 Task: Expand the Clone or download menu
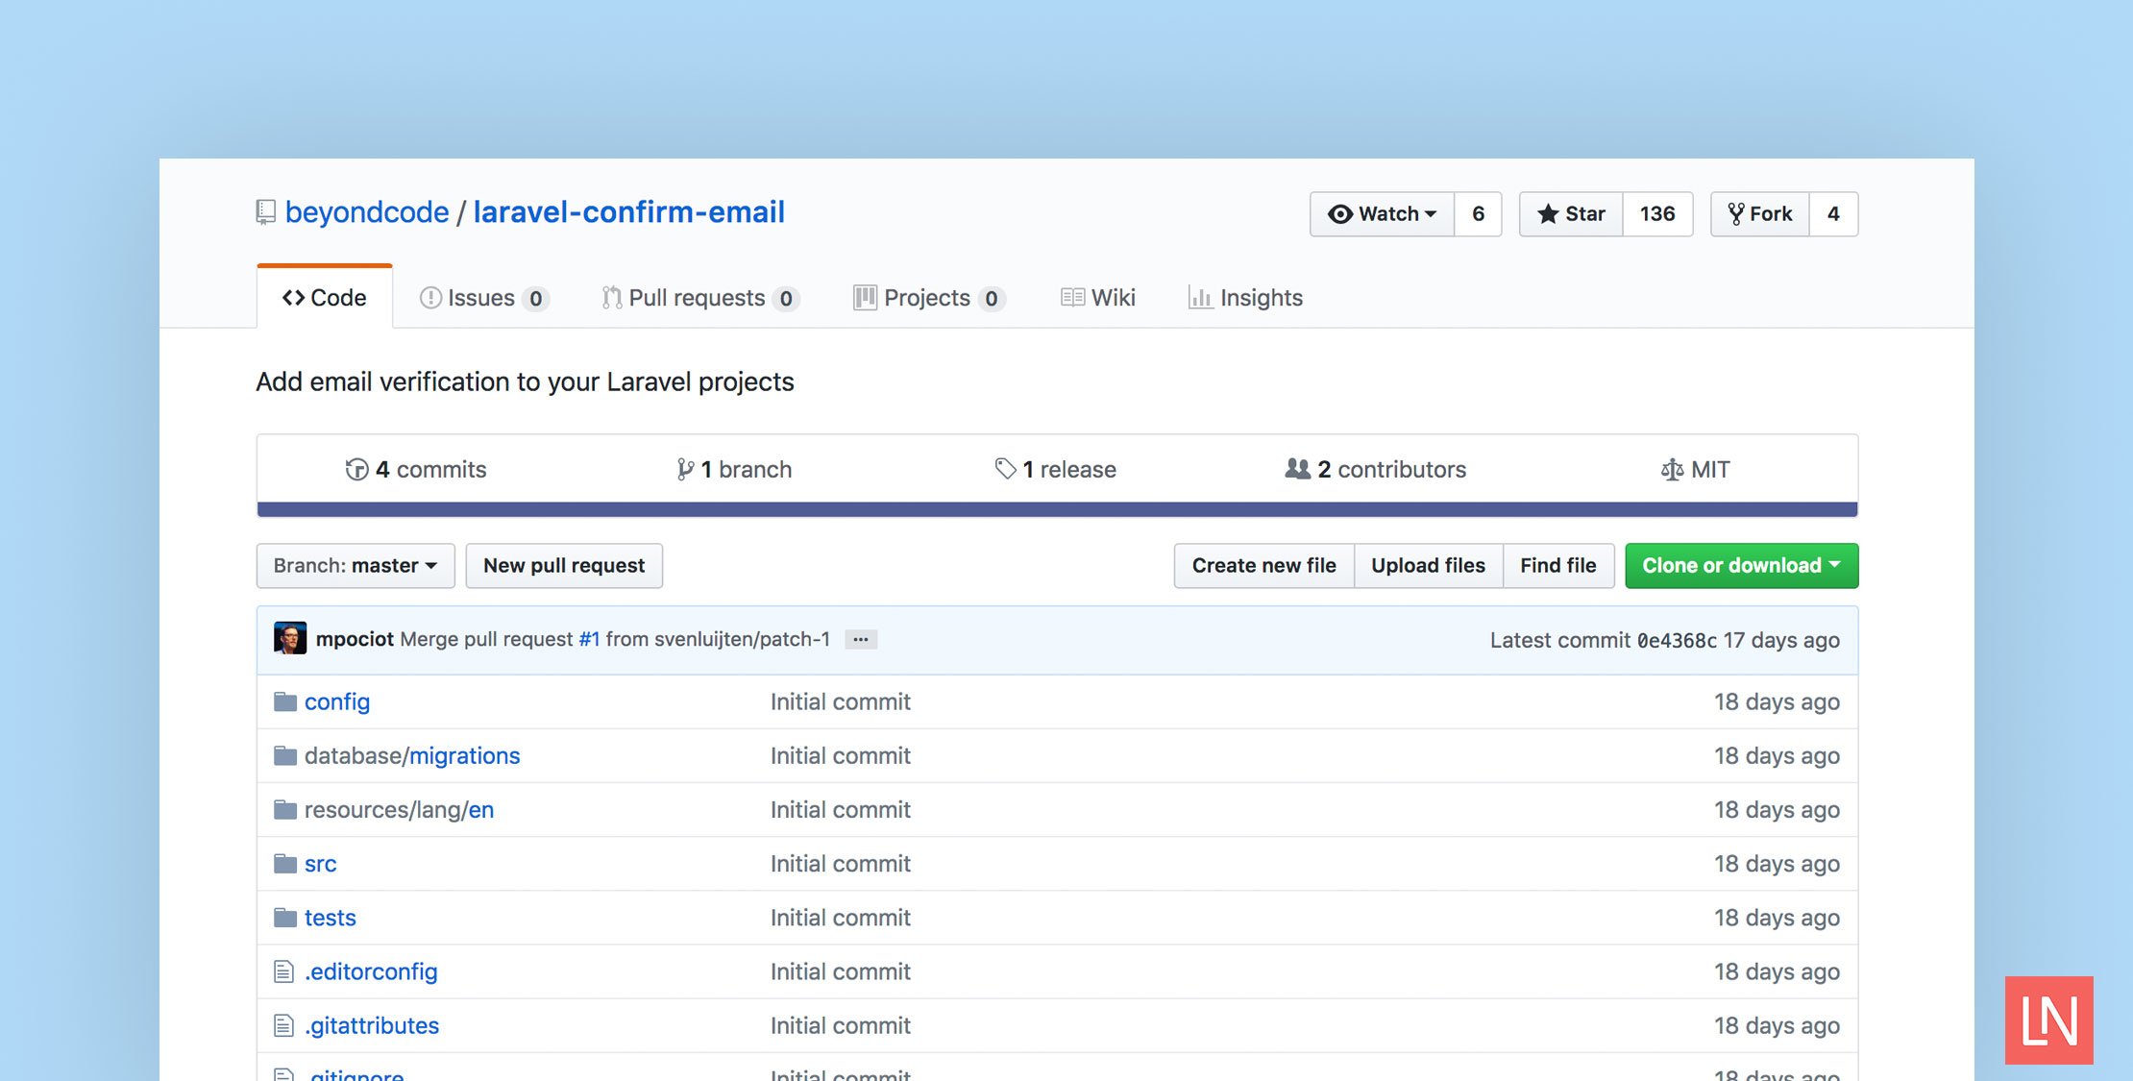pos(1740,565)
